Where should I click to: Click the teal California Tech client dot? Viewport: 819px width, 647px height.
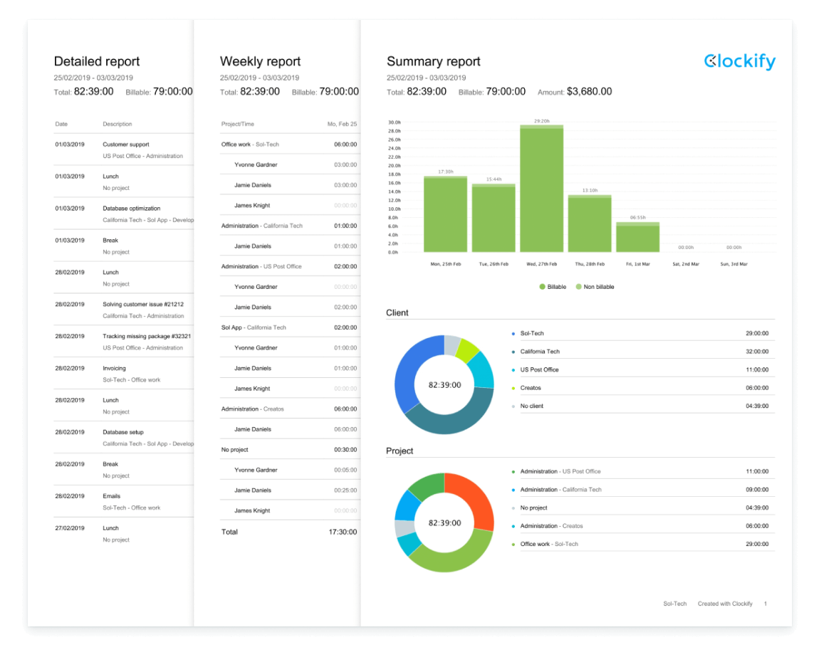click(514, 351)
